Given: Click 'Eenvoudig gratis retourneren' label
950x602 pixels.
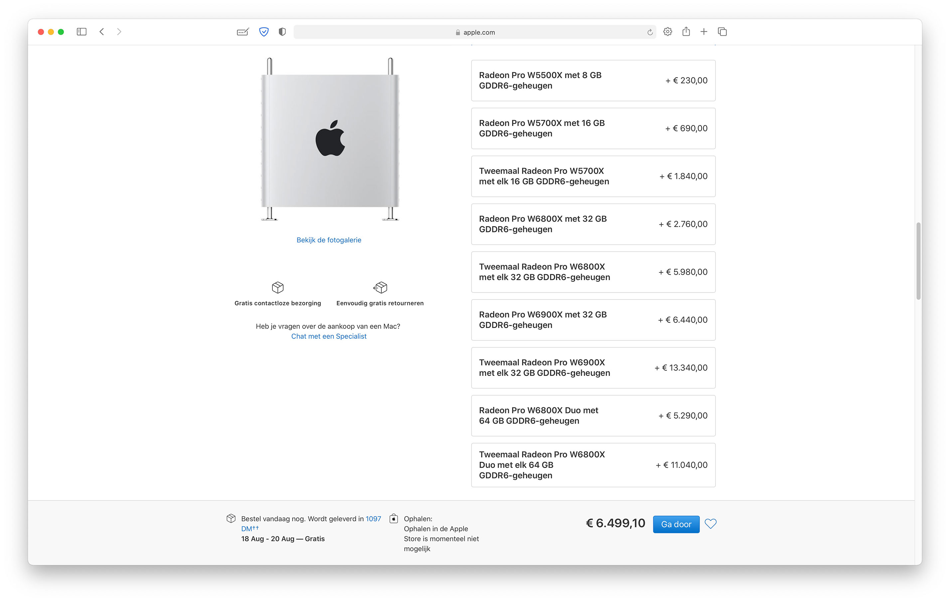Looking at the screenshot, I should tap(380, 303).
